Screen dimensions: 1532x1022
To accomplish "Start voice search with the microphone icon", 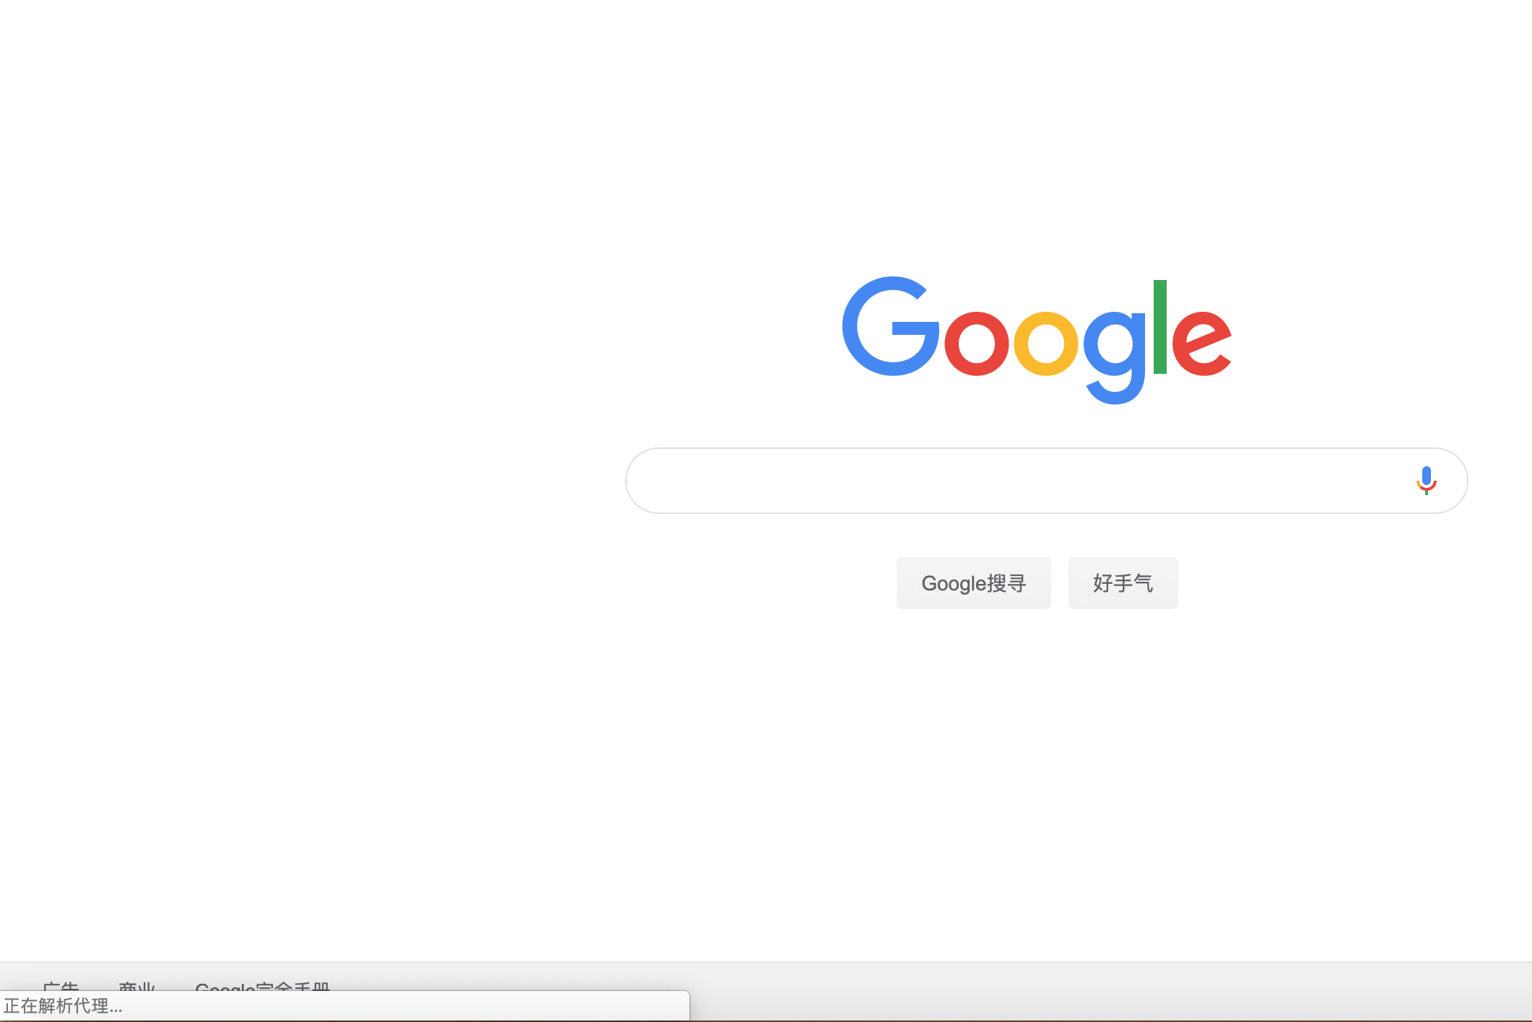I will coord(1426,481).
